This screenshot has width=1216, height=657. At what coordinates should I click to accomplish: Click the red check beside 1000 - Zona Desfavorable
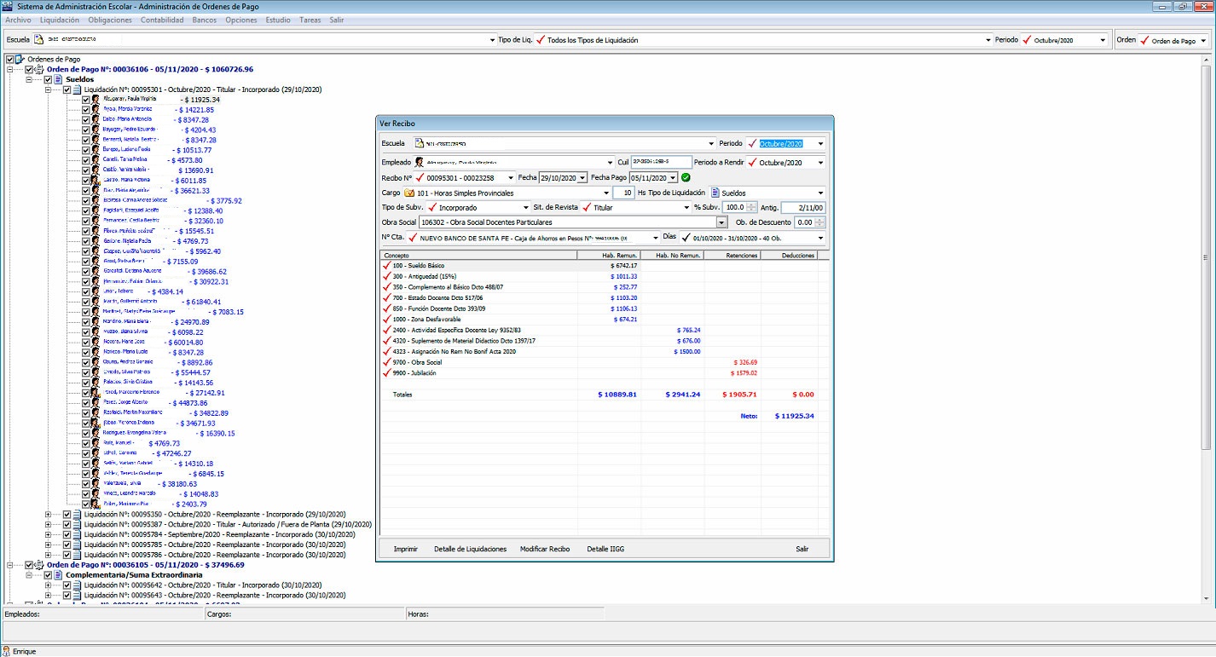[387, 320]
